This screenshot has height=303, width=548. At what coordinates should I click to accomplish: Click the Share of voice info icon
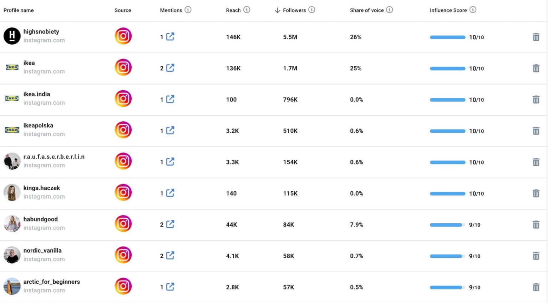point(389,10)
